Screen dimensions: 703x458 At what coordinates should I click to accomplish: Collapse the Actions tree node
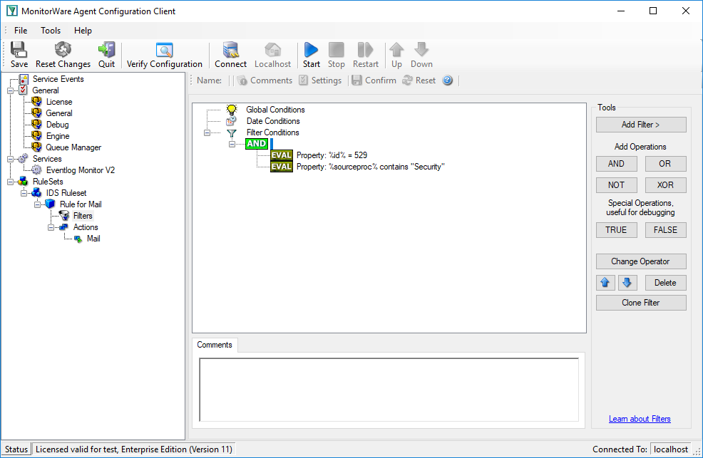click(x=51, y=227)
